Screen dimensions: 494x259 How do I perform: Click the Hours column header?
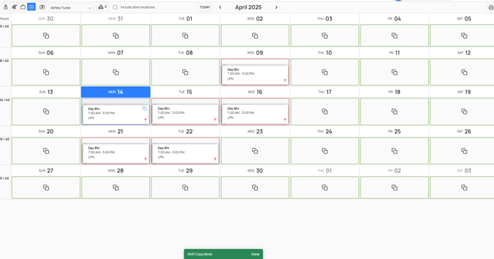(x=4, y=19)
